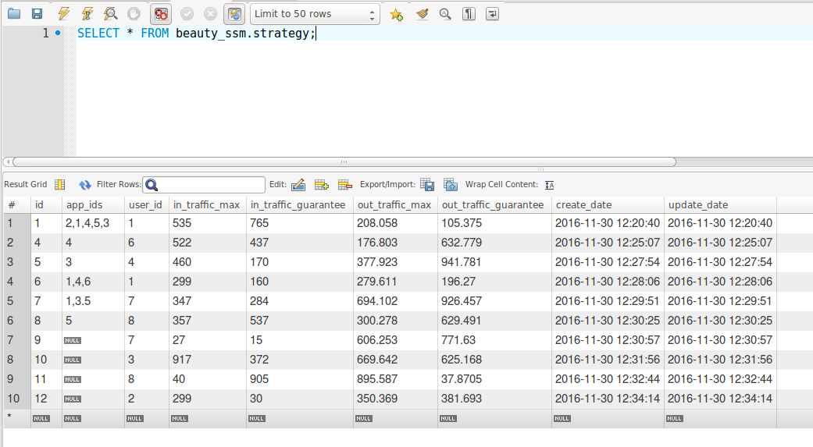The image size is (813, 447).
Task: Refresh the result grid data
Action: click(x=84, y=184)
